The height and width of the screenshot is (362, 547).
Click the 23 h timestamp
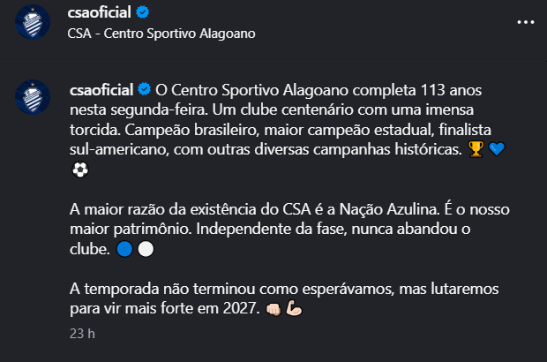(82, 334)
